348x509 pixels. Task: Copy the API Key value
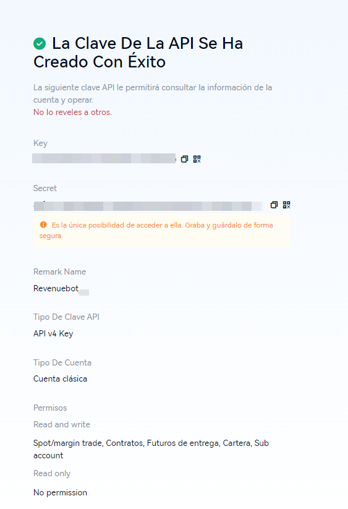[184, 159]
